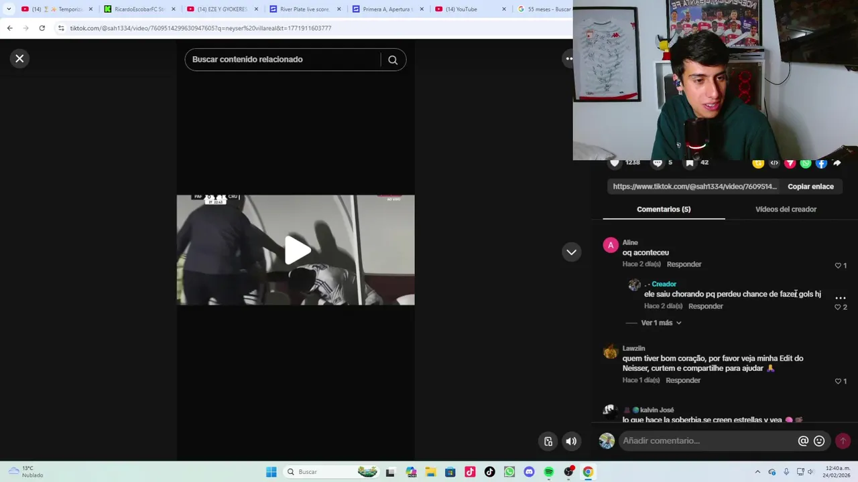The height and width of the screenshot is (482, 858).
Task: Open more share options arrow
Action: pos(837,163)
